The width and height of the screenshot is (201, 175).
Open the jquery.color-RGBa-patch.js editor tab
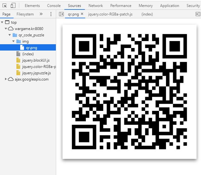110,14
